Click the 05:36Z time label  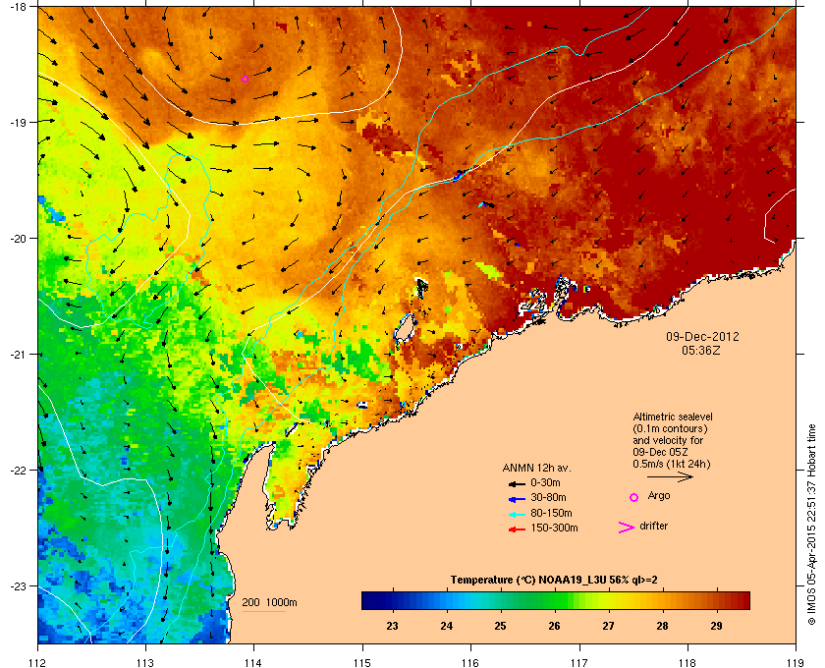(x=701, y=350)
